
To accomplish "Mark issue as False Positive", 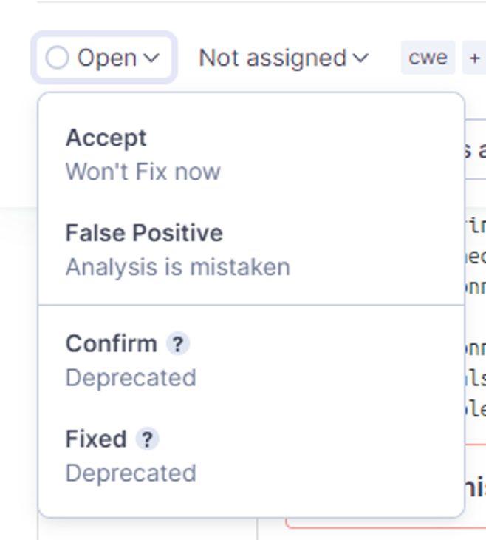I will [144, 233].
